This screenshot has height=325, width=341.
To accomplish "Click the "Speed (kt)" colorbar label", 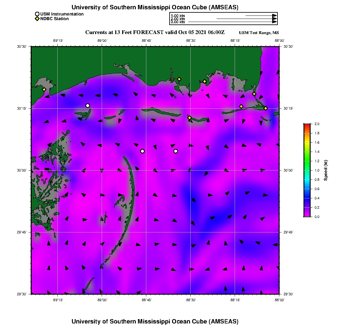I will [x=325, y=170].
